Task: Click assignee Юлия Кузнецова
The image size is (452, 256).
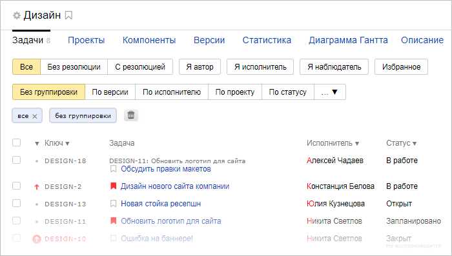Action: (336, 204)
